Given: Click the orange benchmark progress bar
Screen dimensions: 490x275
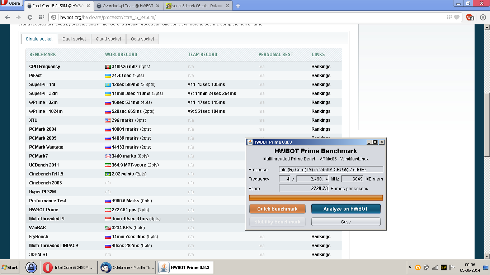Looking at the screenshot, I should 316,198.
